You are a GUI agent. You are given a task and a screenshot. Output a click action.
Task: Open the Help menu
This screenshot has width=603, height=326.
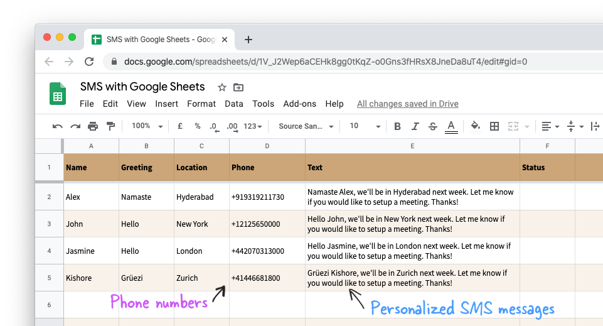334,104
